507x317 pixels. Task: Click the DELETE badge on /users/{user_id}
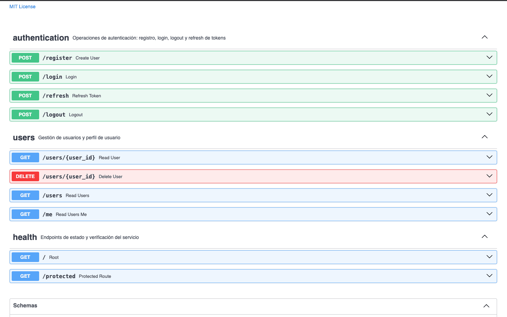click(25, 176)
